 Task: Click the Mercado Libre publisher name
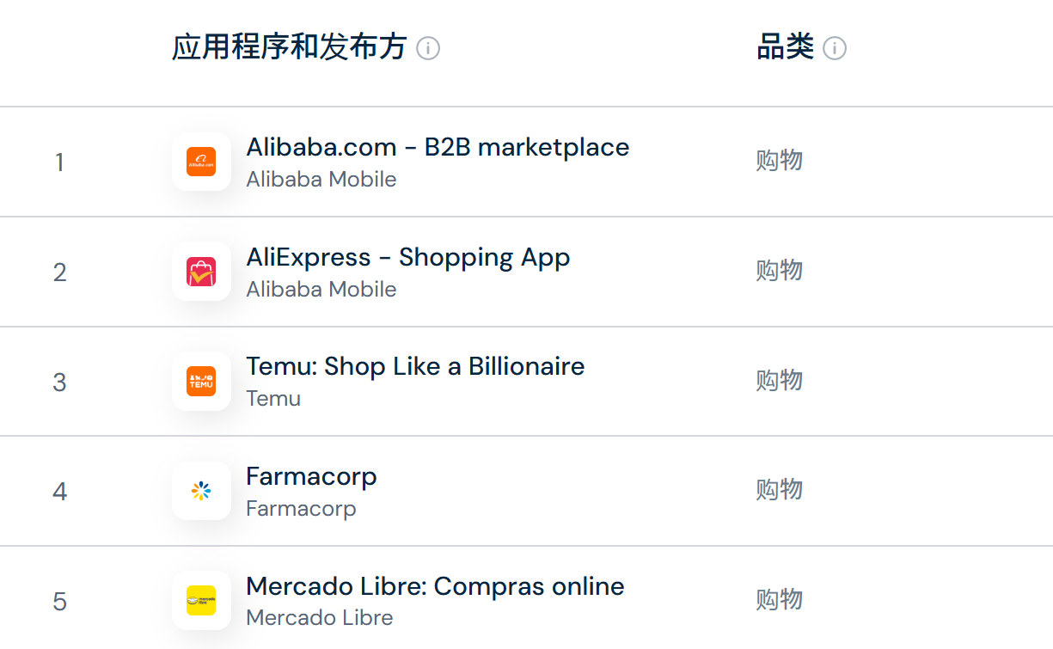pos(319,618)
